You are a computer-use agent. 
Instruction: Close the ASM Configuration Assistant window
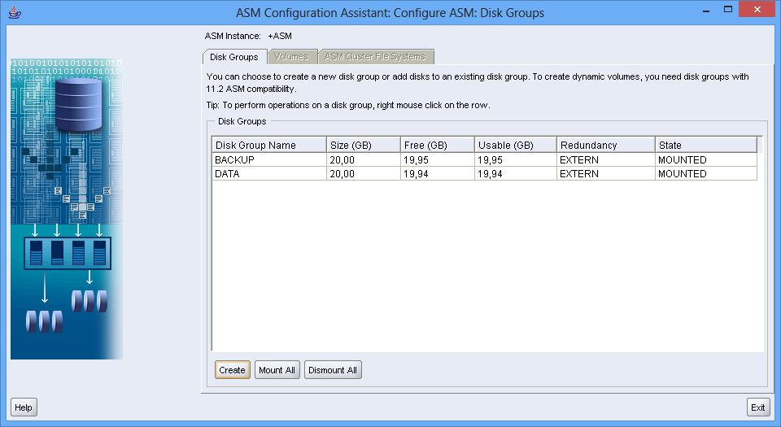(757, 10)
